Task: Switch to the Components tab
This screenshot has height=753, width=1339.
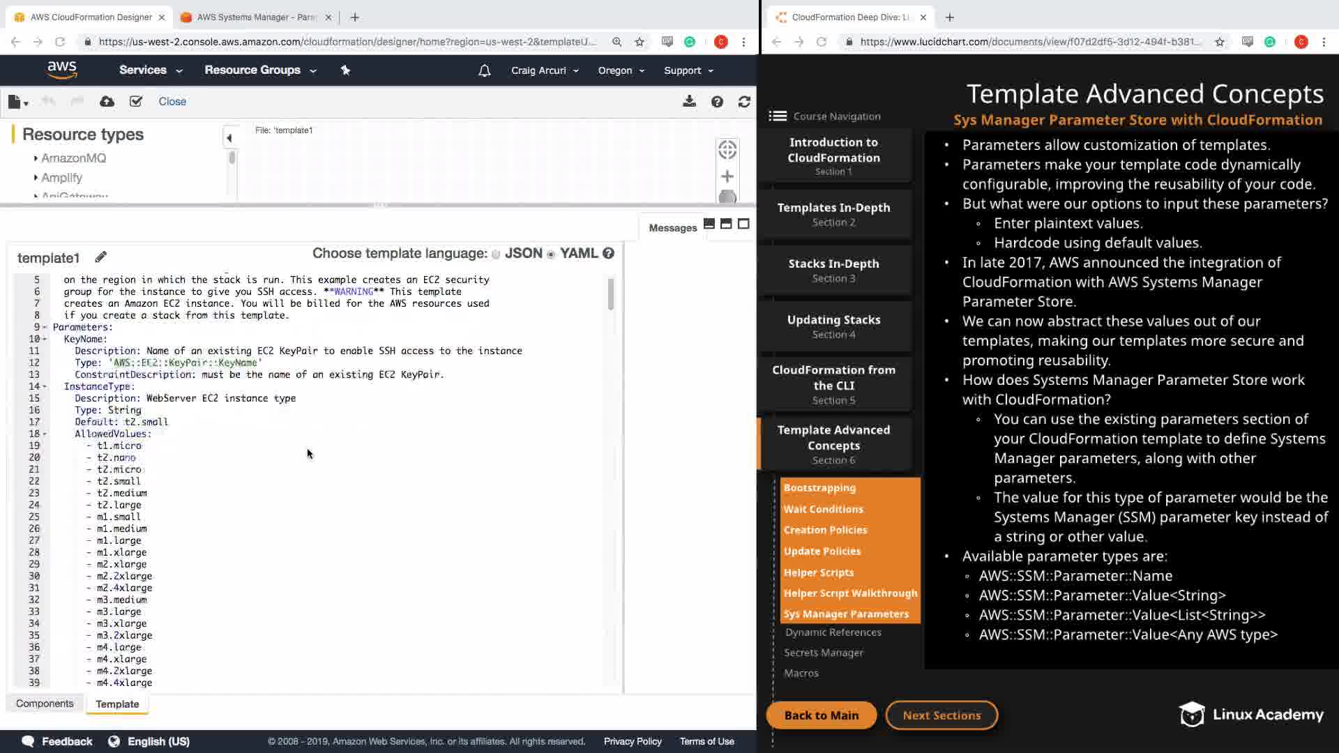Action: (45, 703)
